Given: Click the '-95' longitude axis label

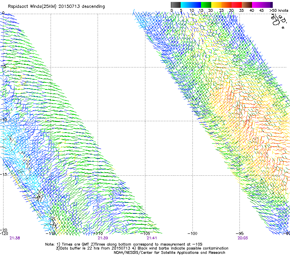Looking at the screenshot, I should [240, 233].
